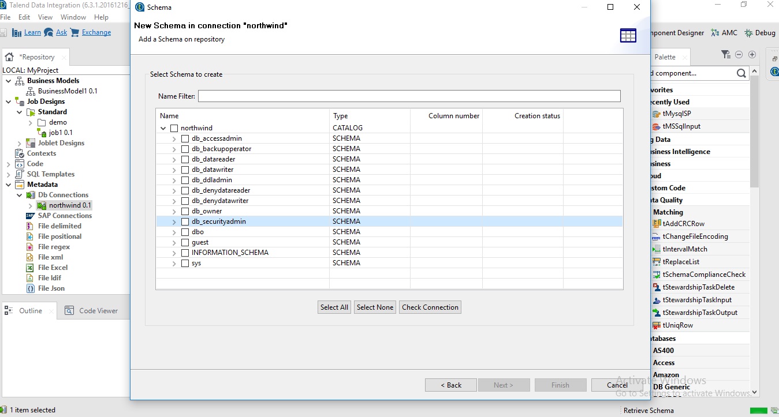This screenshot has width=779, height=417.
Task: Click the Db Connections icon
Action: point(31,195)
